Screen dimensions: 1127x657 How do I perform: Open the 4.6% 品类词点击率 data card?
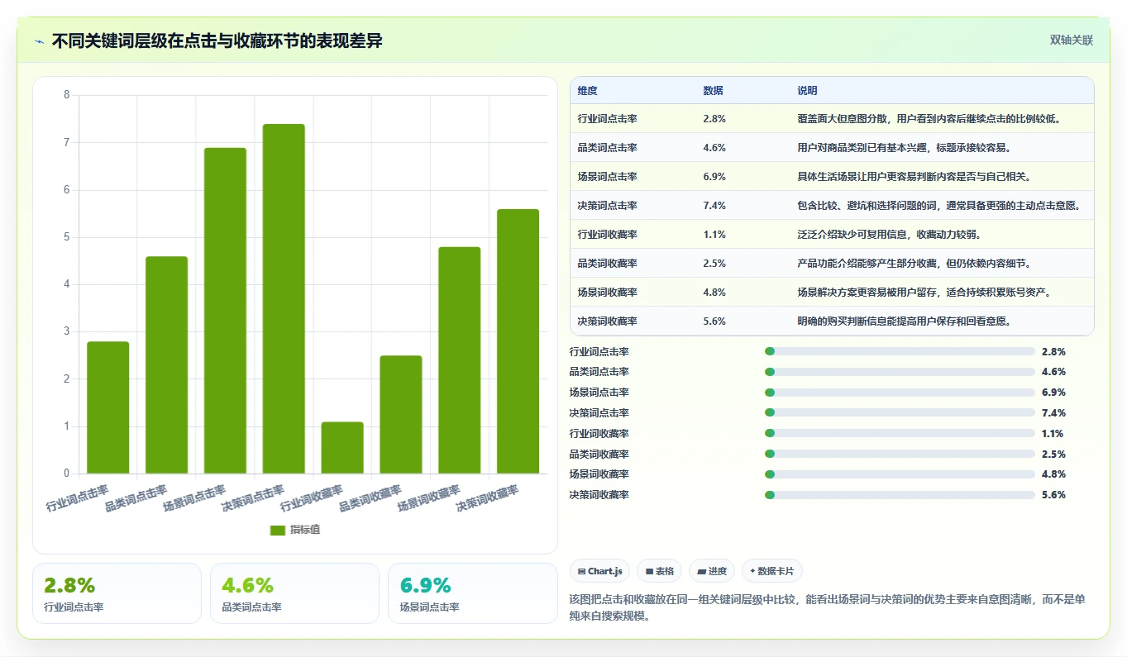294,593
